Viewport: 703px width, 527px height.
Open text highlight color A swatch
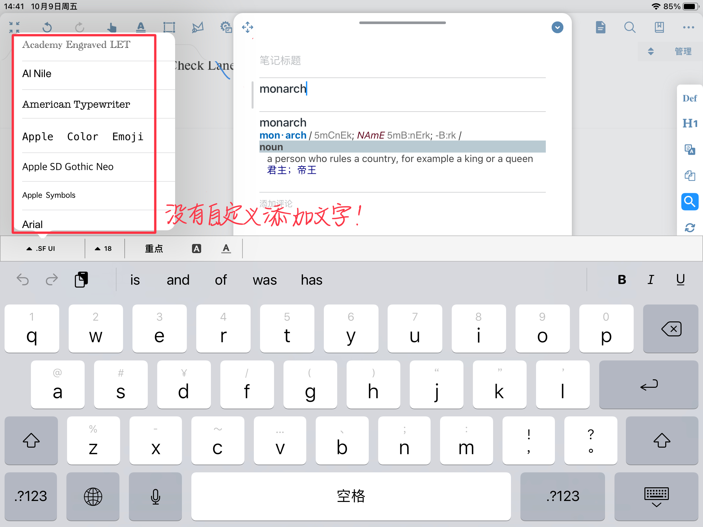pyautogui.click(x=196, y=249)
